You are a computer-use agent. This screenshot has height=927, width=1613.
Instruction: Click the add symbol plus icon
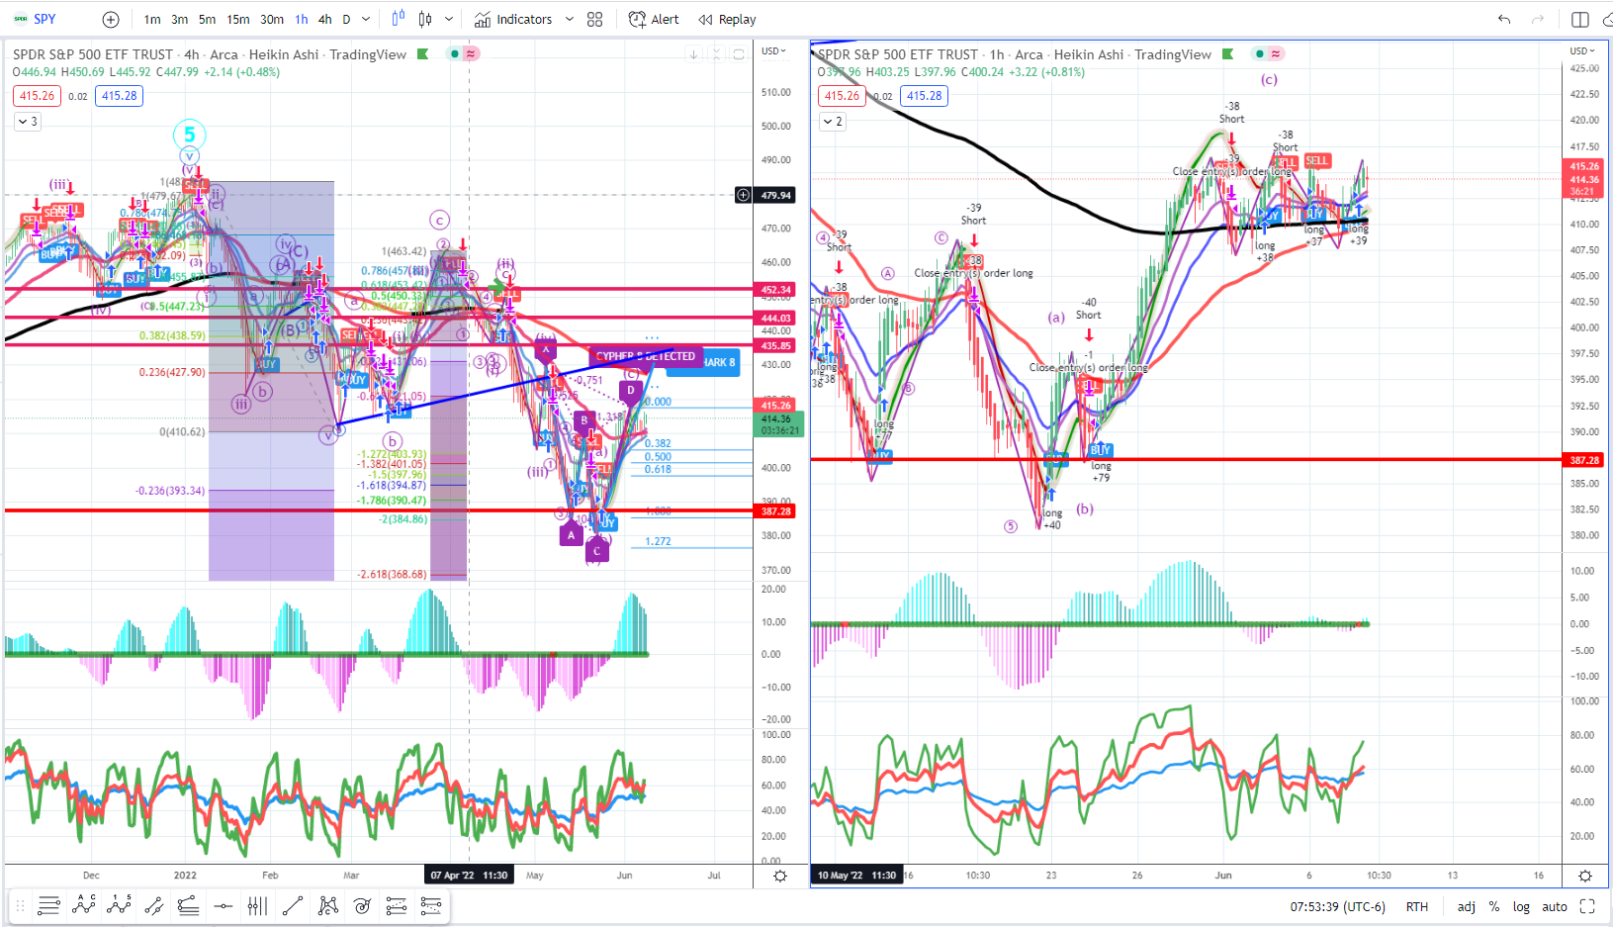[x=111, y=19]
